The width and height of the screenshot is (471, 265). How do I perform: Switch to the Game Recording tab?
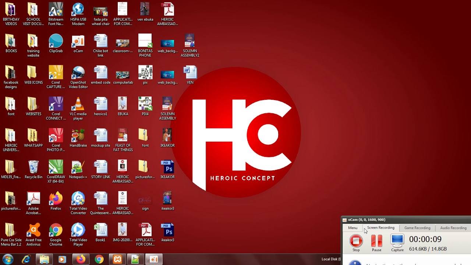(417, 228)
